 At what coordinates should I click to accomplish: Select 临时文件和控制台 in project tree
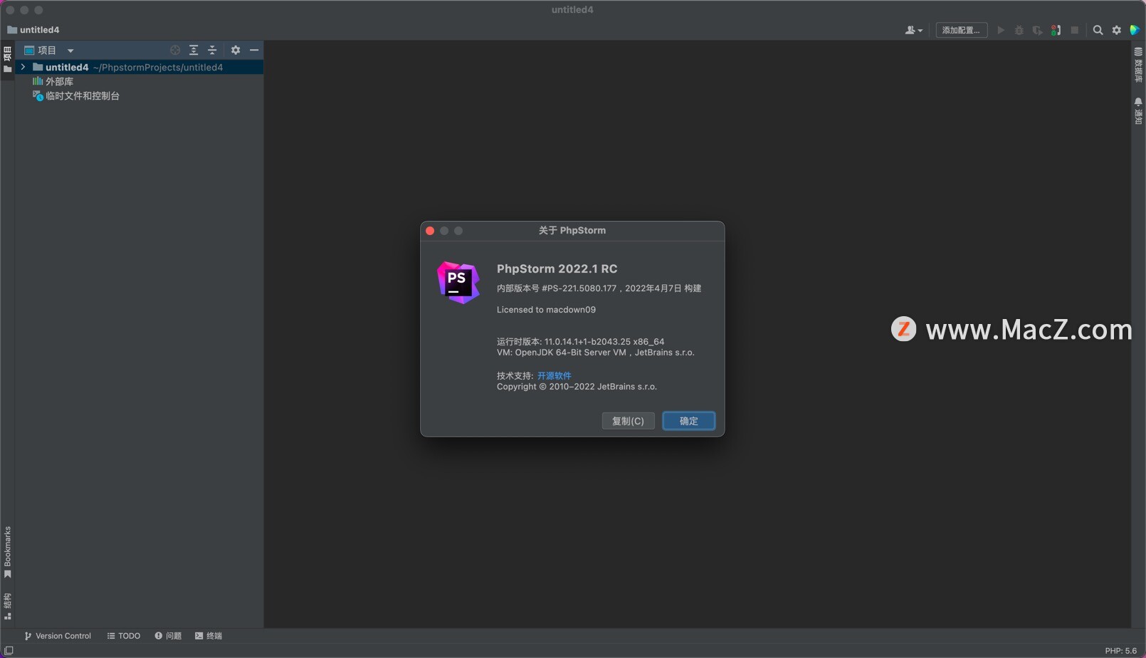tap(76, 95)
